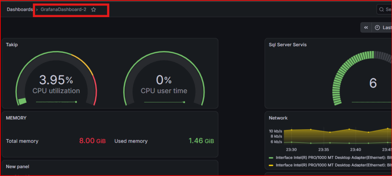The height and width of the screenshot is (176, 392).
Task: Open the MEMORY panel title menu
Action: coord(16,118)
